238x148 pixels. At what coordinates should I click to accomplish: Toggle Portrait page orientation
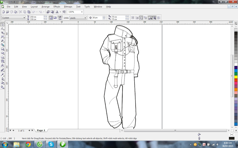click(51, 18)
